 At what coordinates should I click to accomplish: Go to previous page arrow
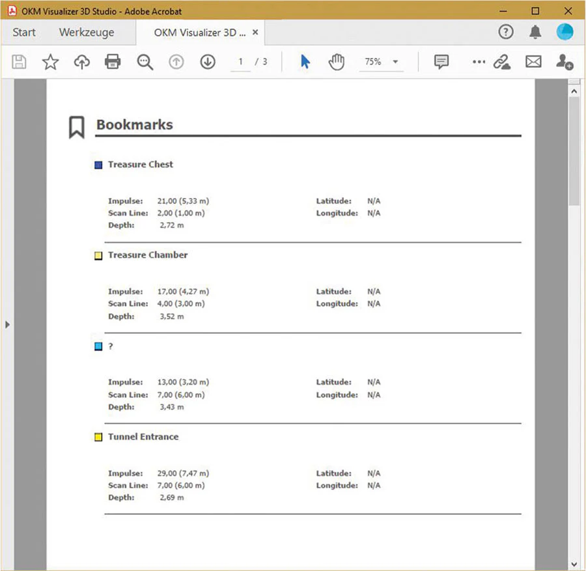point(176,62)
